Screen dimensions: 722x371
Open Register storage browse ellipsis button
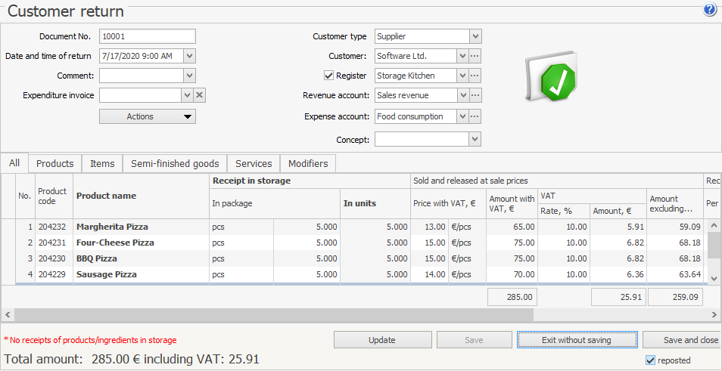click(475, 76)
